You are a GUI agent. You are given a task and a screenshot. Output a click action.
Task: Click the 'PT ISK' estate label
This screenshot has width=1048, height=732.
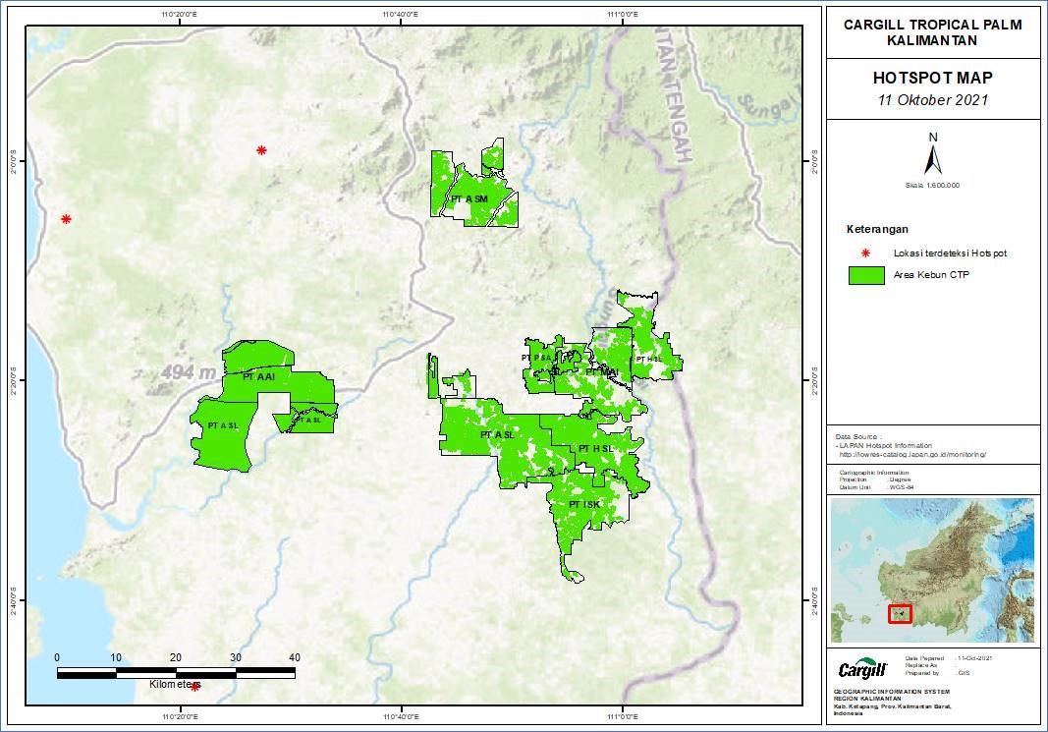click(584, 504)
